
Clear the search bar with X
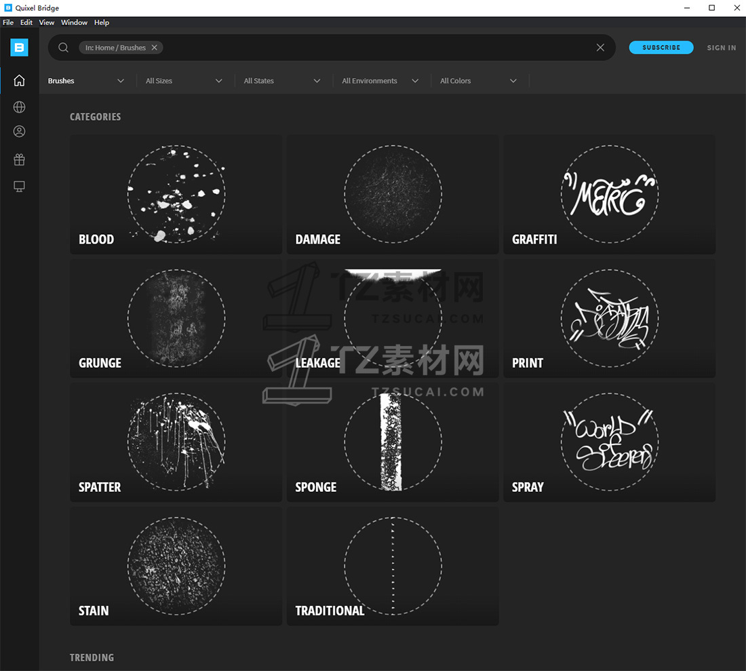click(x=600, y=47)
